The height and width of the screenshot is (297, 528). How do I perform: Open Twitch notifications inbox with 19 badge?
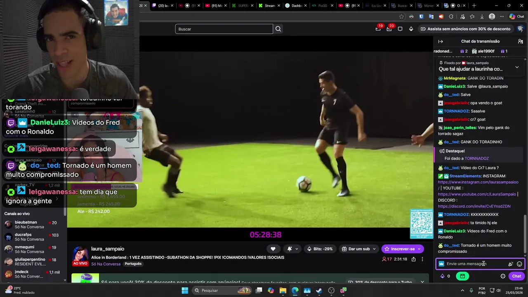[378, 29]
